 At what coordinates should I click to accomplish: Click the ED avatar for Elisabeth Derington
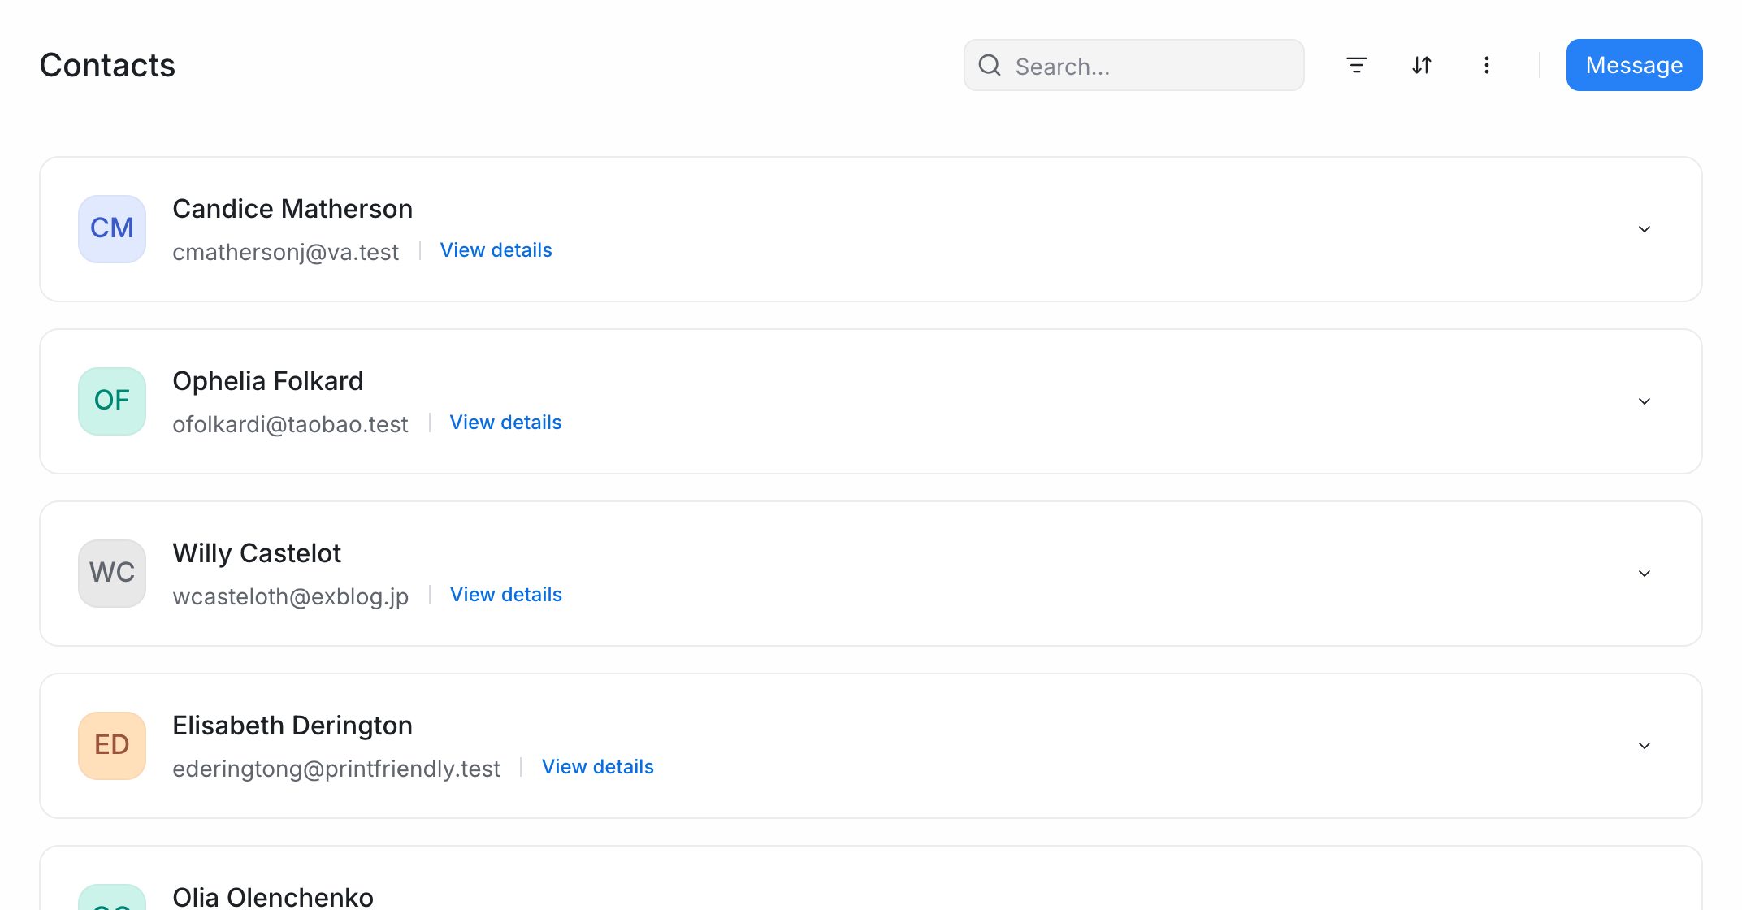pos(112,745)
